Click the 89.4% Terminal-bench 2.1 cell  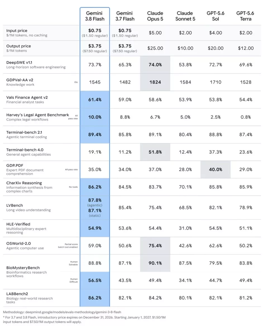click(x=95, y=134)
